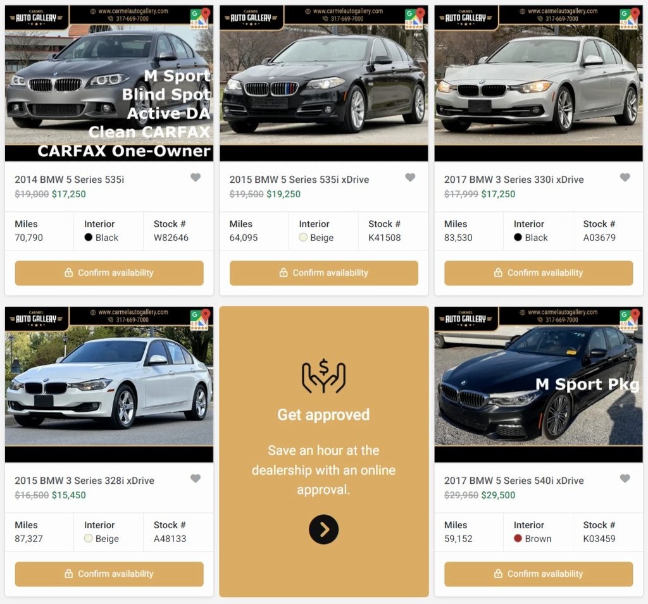Image resolution: width=648 pixels, height=604 pixels.
Task: Click the Beige interior swatch for stock K41508
Action: point(303,237)
